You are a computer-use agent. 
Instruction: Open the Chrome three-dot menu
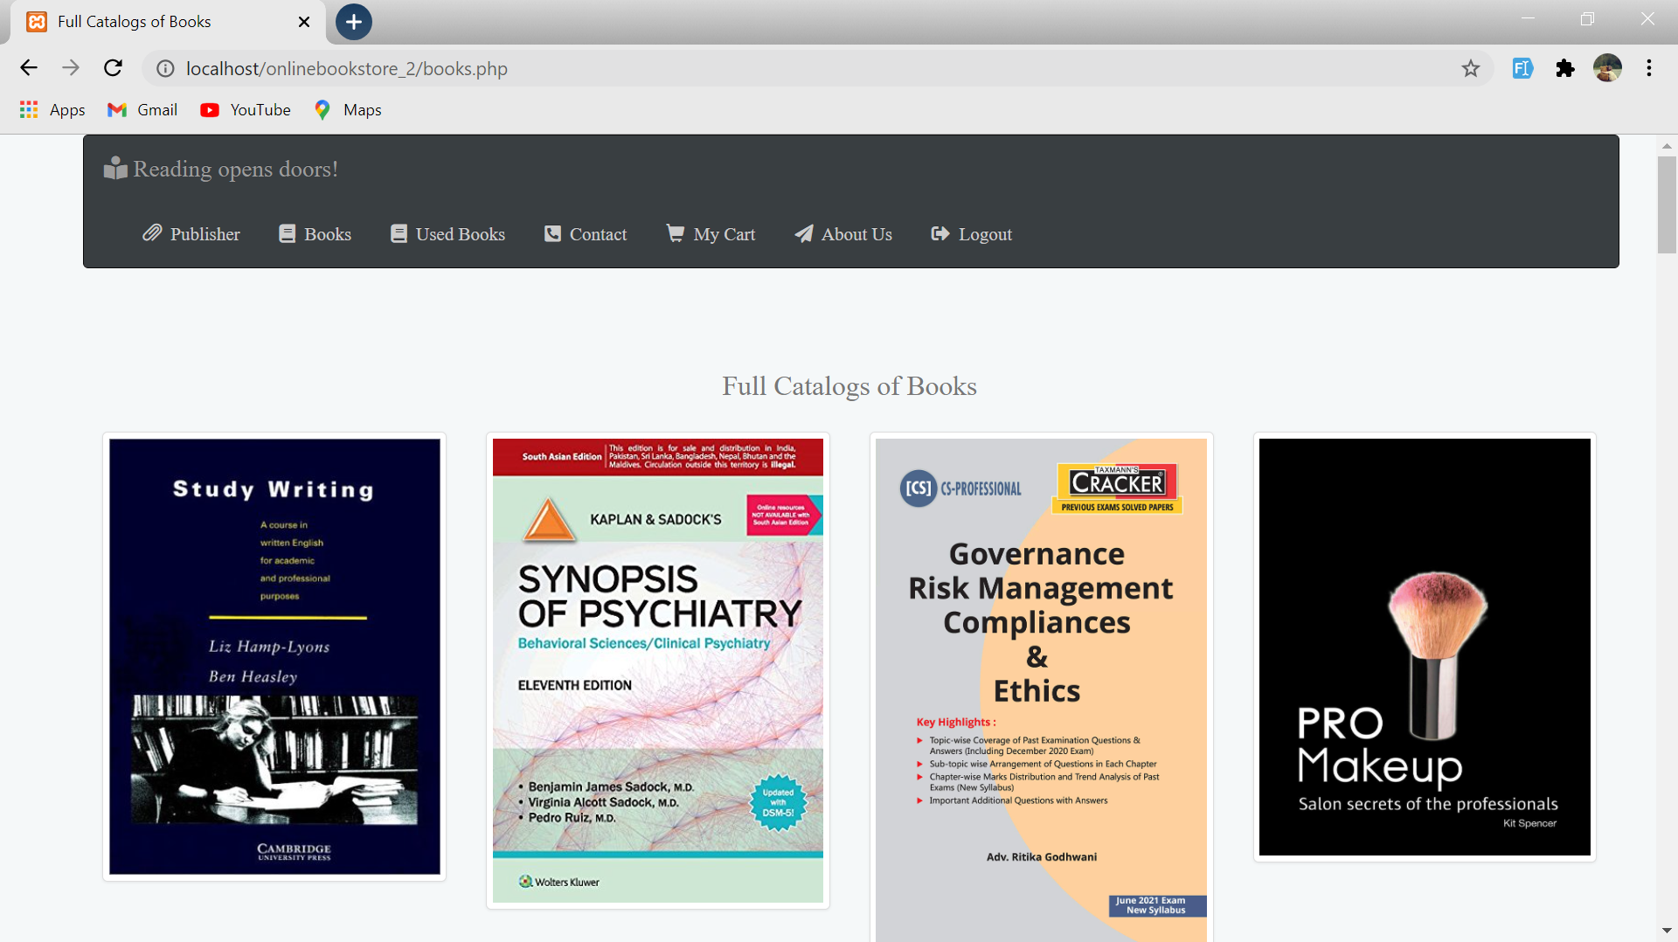(1649, 68)
